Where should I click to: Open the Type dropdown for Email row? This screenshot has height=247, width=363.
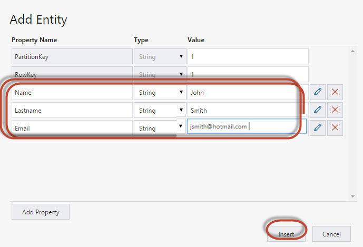pyautogui.click(x=159, y=128)
